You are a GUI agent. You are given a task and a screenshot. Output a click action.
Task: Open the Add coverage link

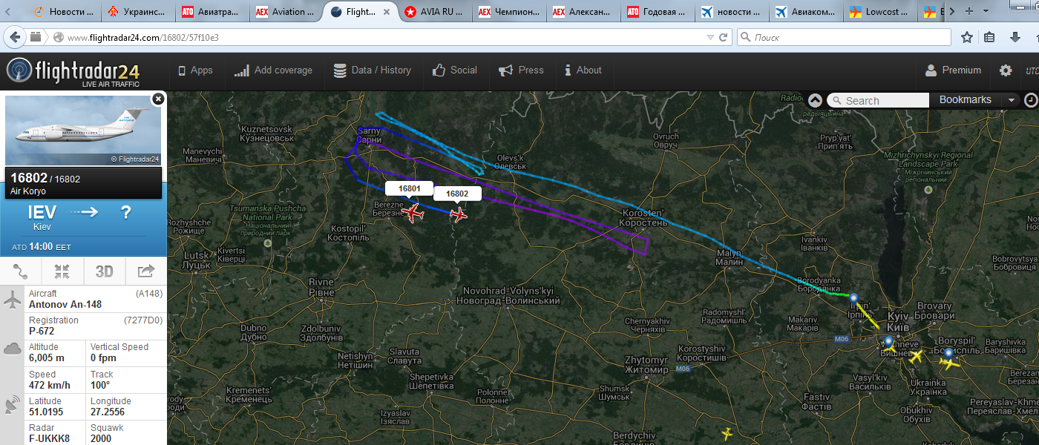273,70
